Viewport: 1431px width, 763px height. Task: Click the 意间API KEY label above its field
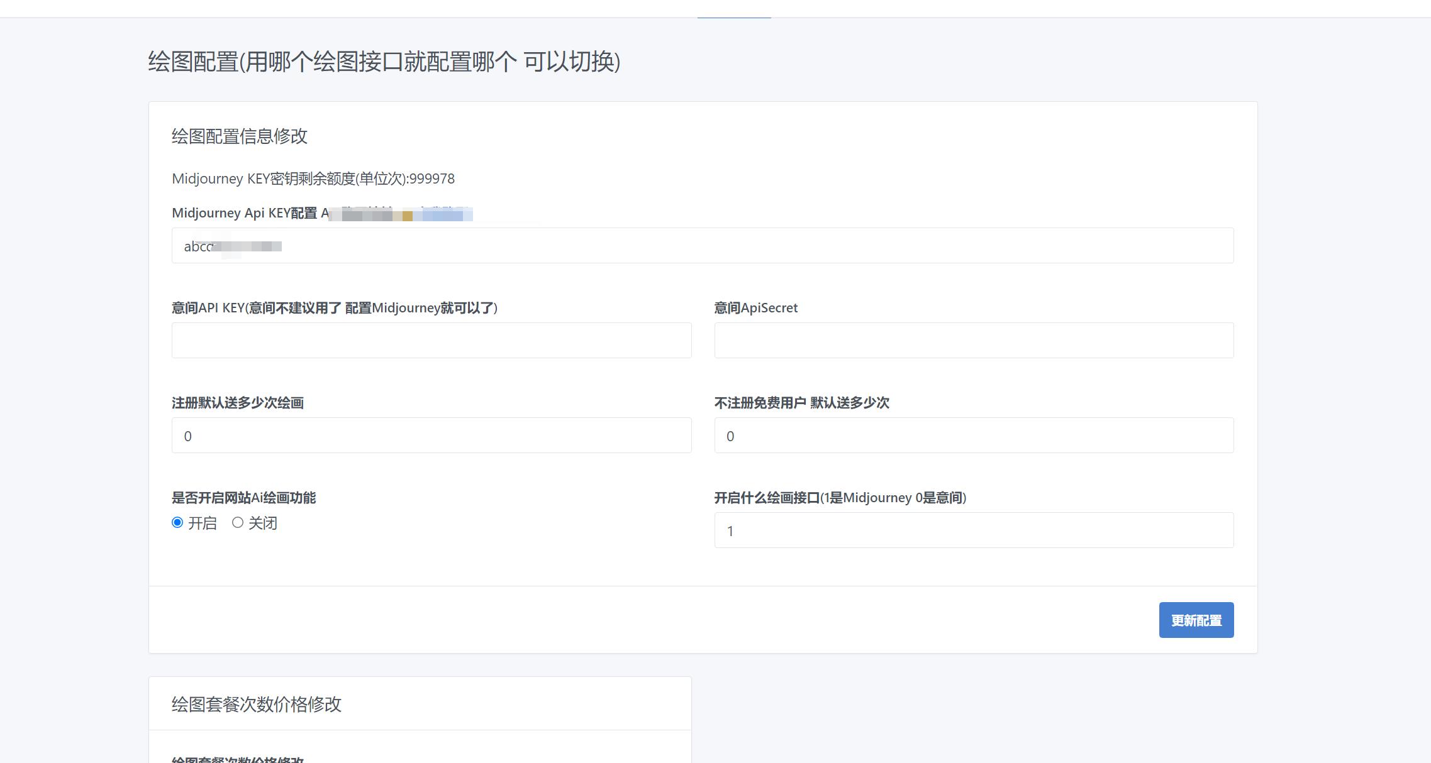[x=334, y=308]
